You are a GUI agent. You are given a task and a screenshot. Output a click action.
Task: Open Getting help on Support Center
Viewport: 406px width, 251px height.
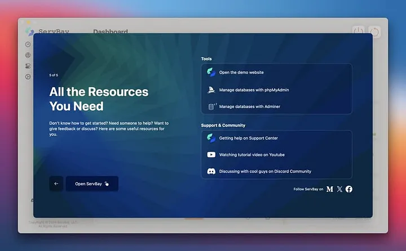(x=248, y=138)
